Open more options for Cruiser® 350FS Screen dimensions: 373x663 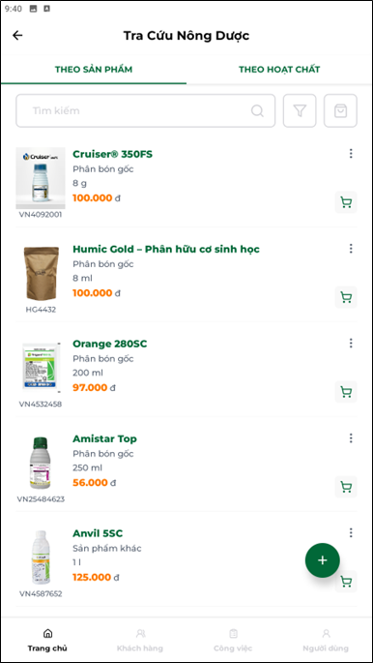click(x=351, y=154)
